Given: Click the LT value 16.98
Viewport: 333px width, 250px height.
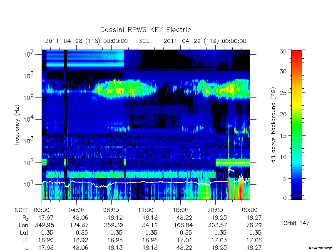Looking at the screenshot, I should (x=150, y=240).
